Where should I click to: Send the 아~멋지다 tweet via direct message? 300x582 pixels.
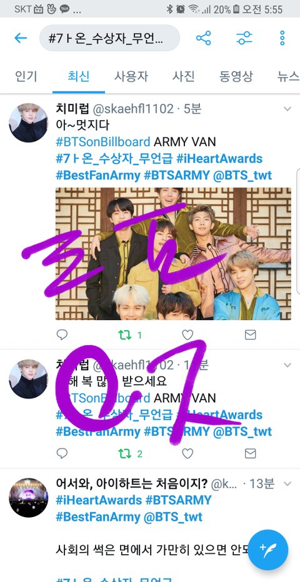[x=250, y=335]
